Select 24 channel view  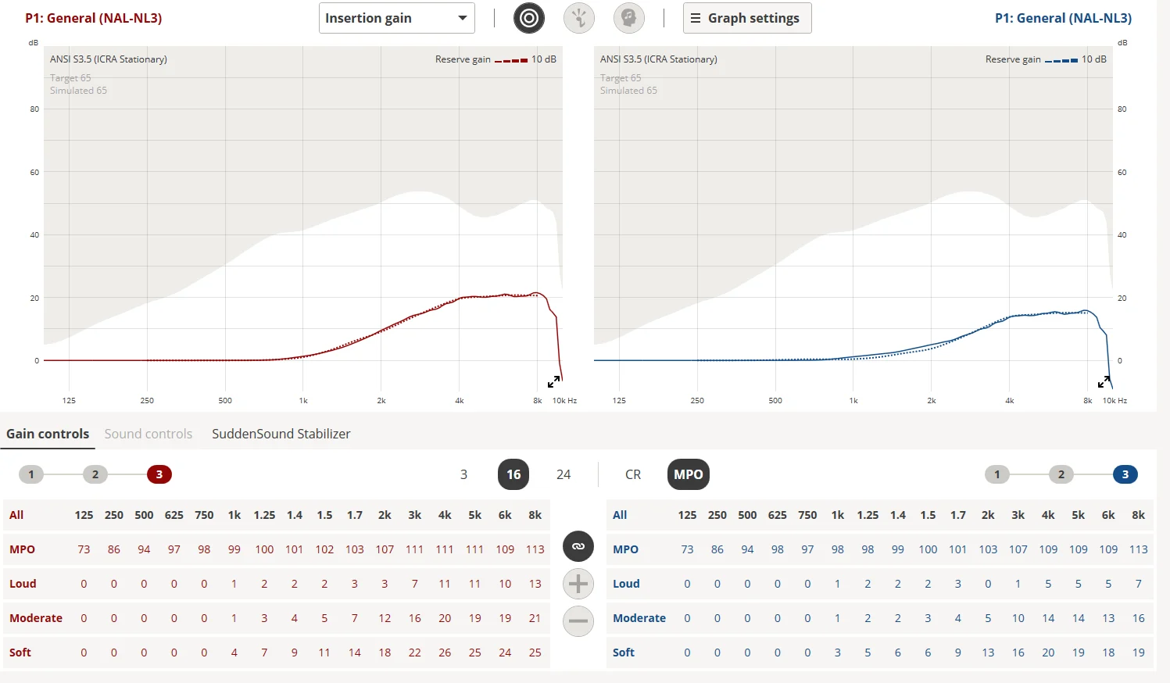click(564, 474)
